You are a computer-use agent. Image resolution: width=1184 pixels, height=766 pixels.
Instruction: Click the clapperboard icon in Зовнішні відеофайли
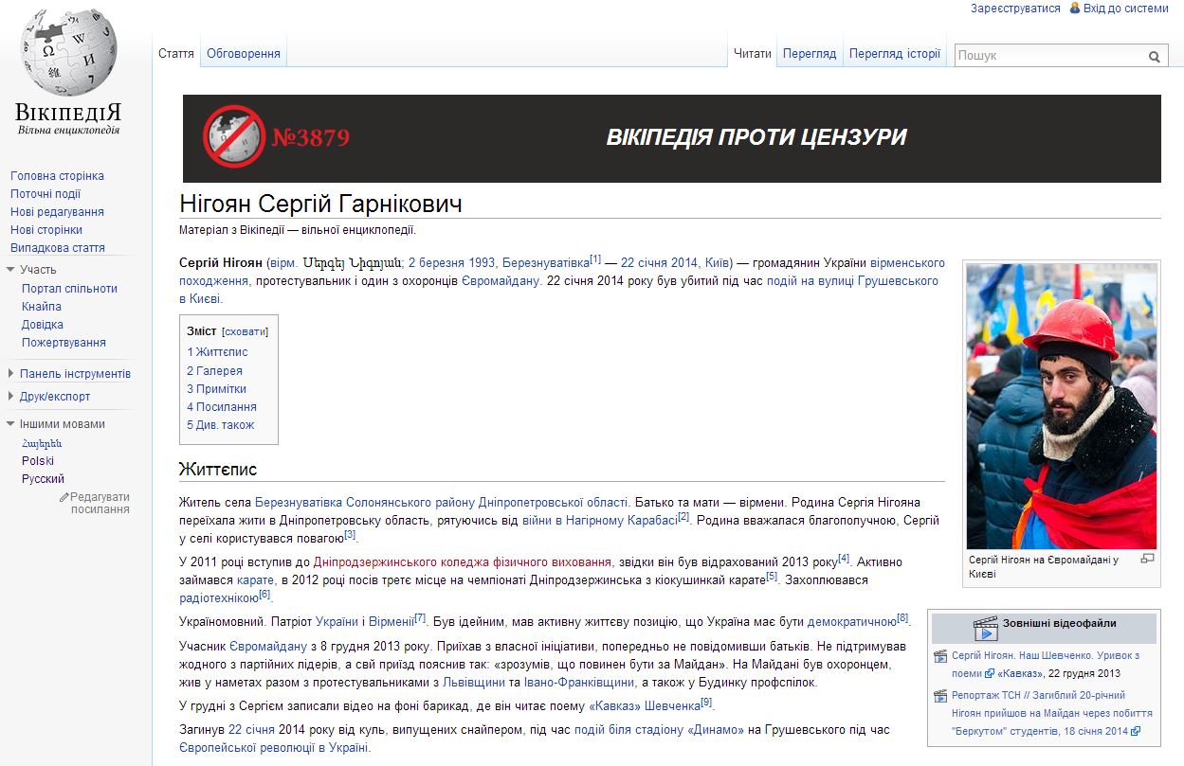click(x=986, y=629)
